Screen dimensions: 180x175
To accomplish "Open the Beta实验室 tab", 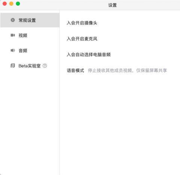I will click(30, 66).
